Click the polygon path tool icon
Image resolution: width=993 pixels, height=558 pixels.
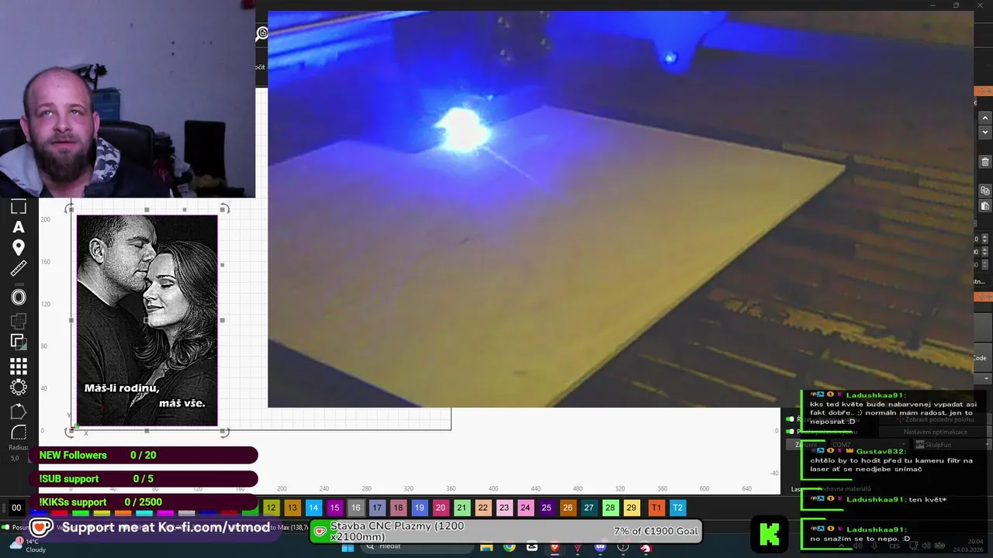[18, 412]
